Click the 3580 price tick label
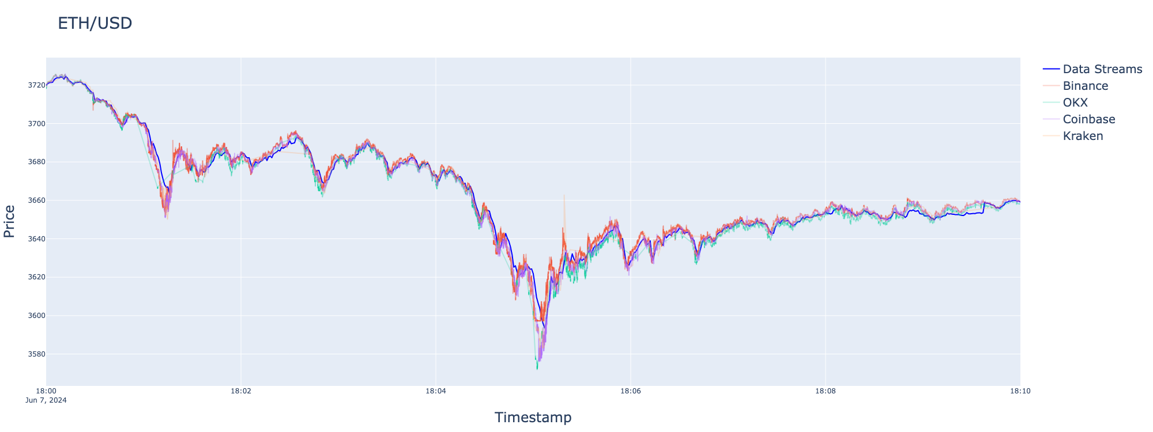Viewport: 1153px width, 432px height. pyautogui.click(x=36, y=354)
